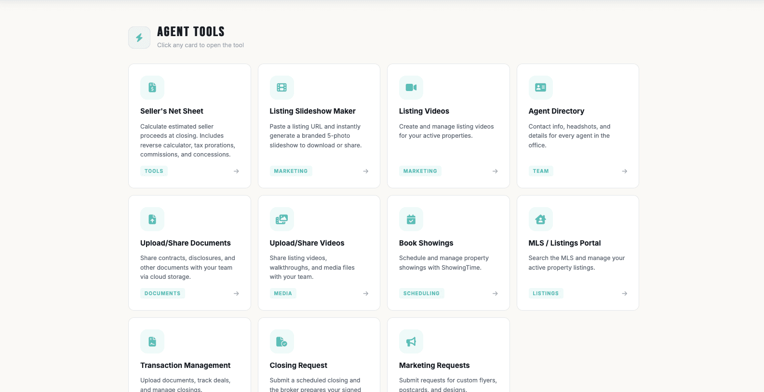Open the MLS / Listings Portal title
The image size is (764, 392).
(x=564, y=243)
